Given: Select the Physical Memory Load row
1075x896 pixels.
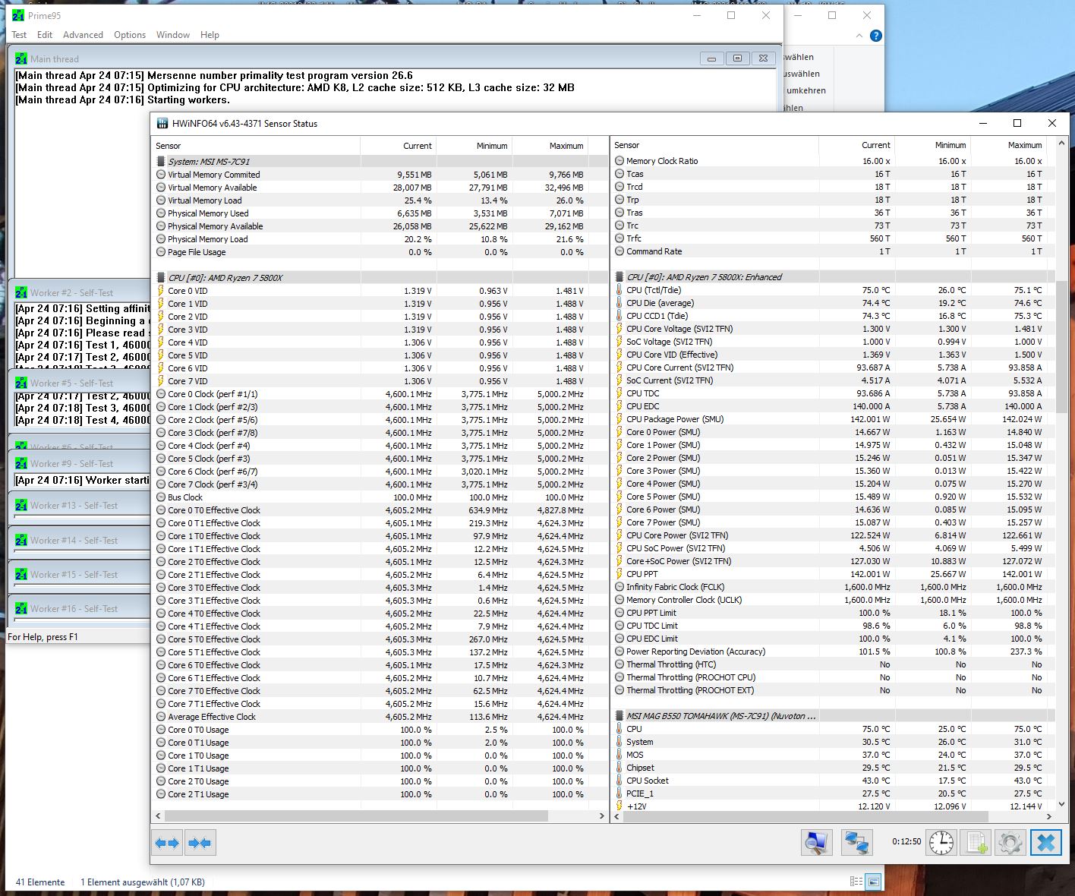Looking at the screenshot, I should tap(380, 239).
